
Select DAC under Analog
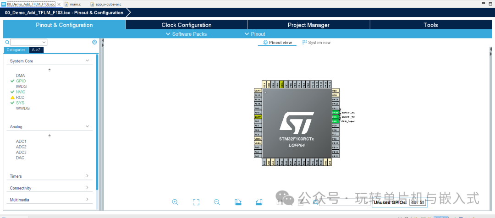click(20, 158)
